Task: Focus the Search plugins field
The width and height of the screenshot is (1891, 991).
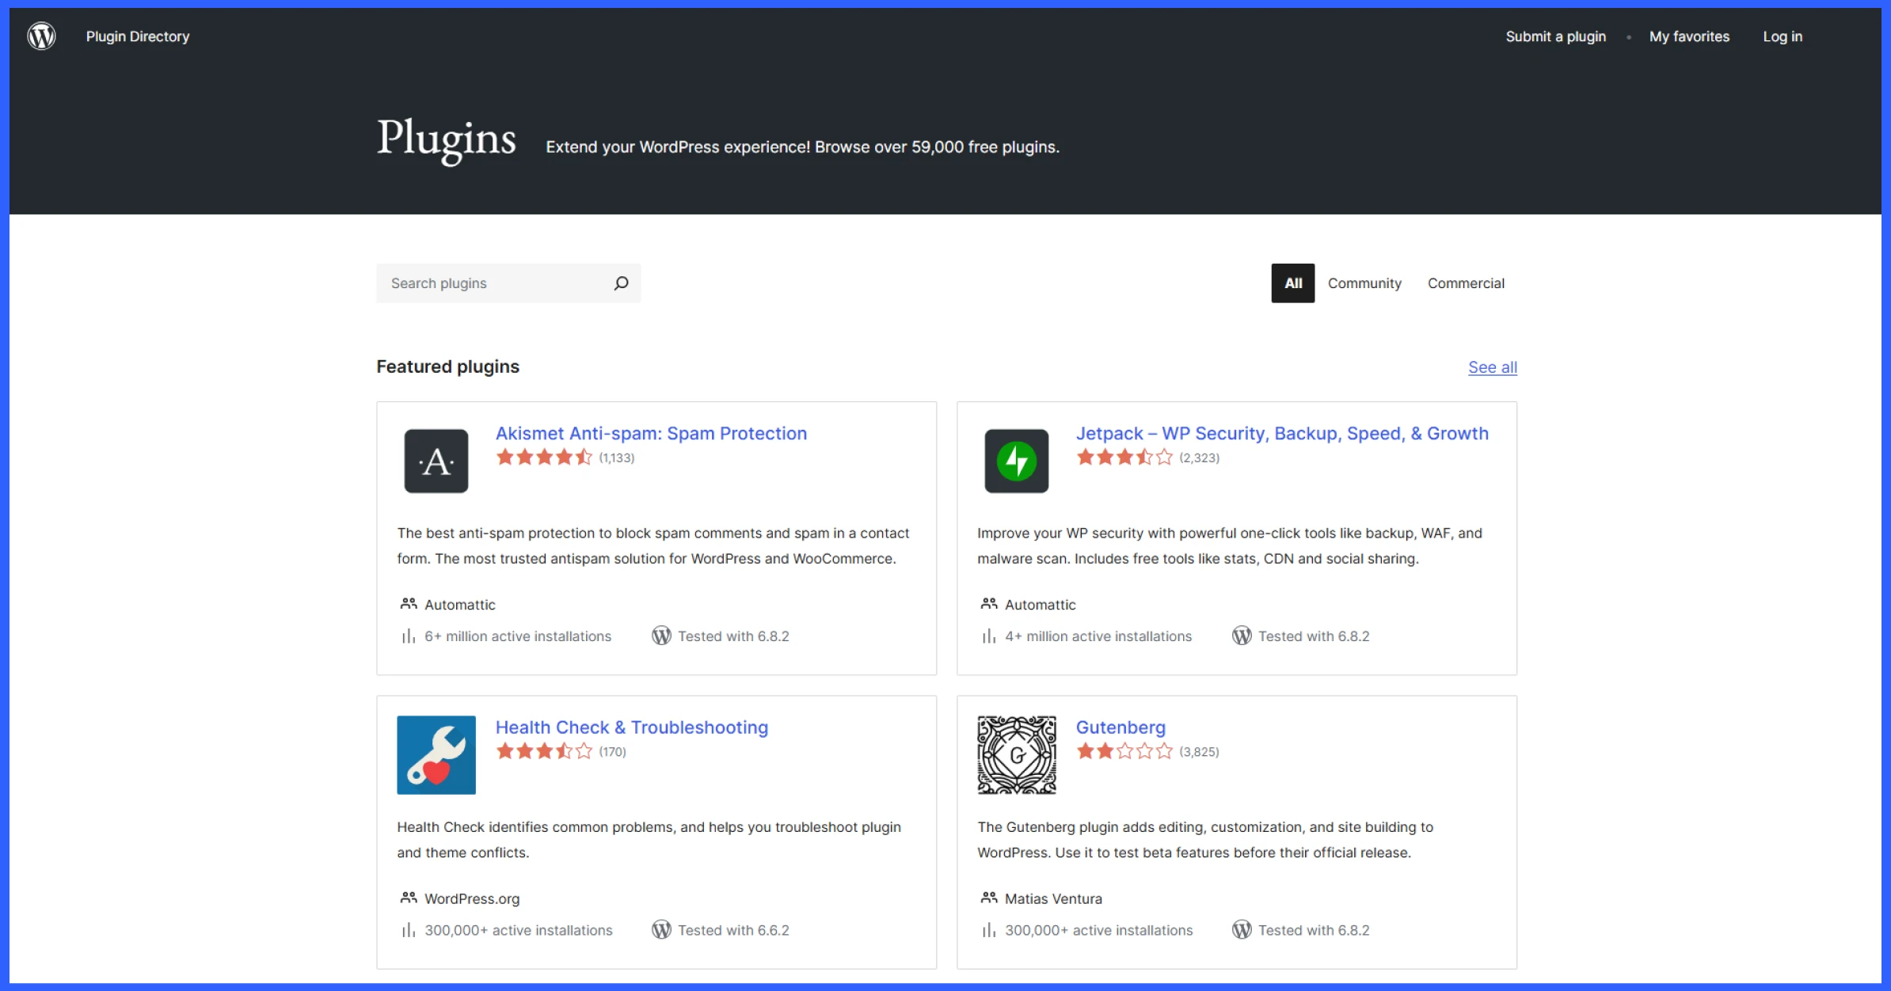Action: click(508, 283)
